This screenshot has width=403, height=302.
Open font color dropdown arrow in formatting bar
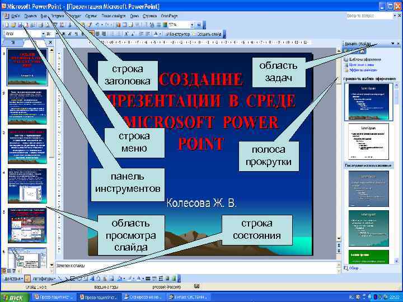[160, 34]
